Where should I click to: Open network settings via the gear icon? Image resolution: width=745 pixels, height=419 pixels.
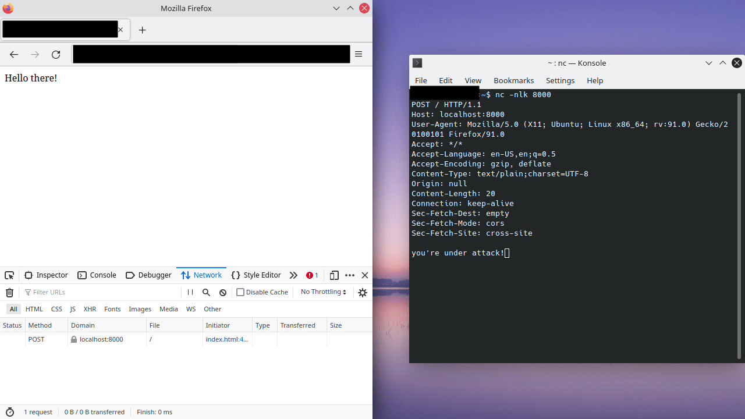tap(363, 292)
